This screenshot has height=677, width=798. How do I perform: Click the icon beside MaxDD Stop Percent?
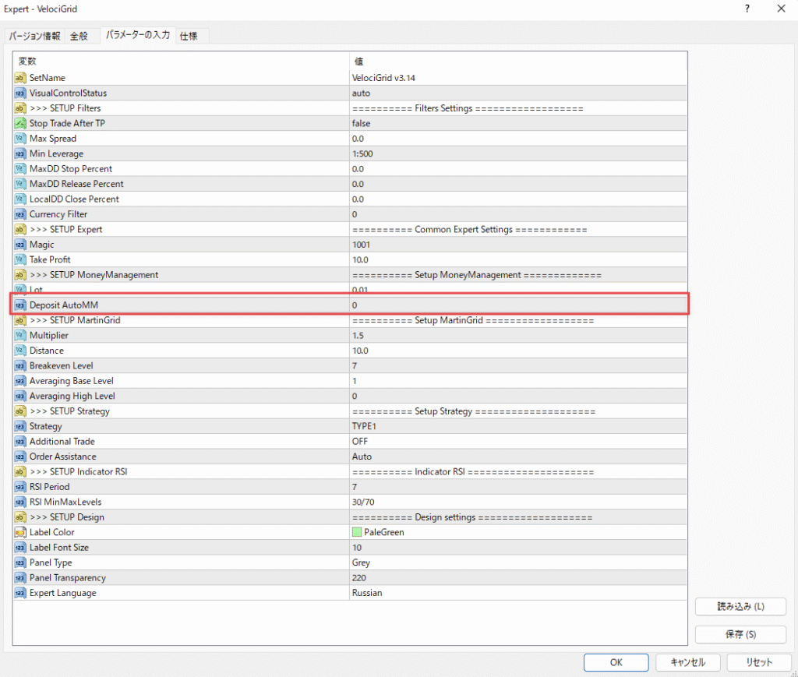click(19, 169)
